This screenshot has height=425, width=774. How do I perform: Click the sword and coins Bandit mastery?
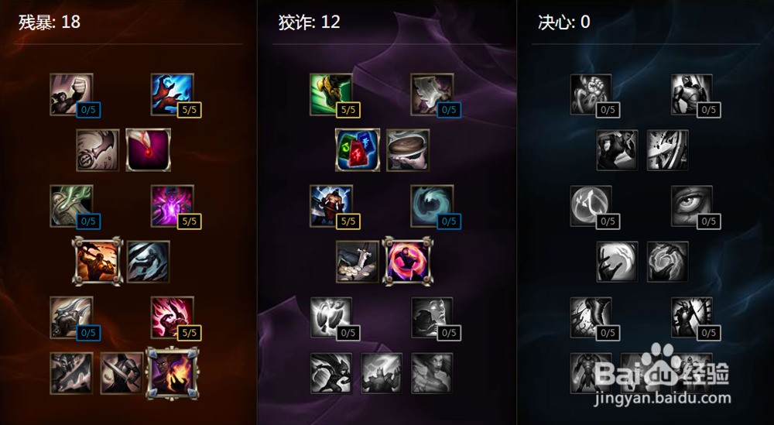point(358,262)
